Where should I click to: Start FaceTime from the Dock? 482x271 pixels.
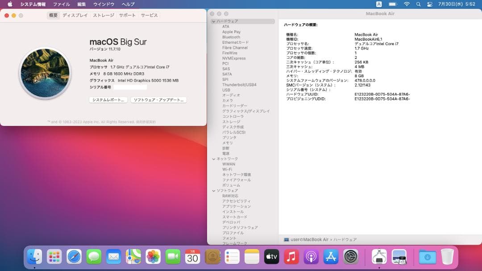pyautogui.click(x=172, y=257)
